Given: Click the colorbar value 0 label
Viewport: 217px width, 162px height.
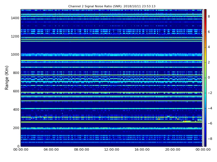Looking at the screenshot, I should (209, 77).
